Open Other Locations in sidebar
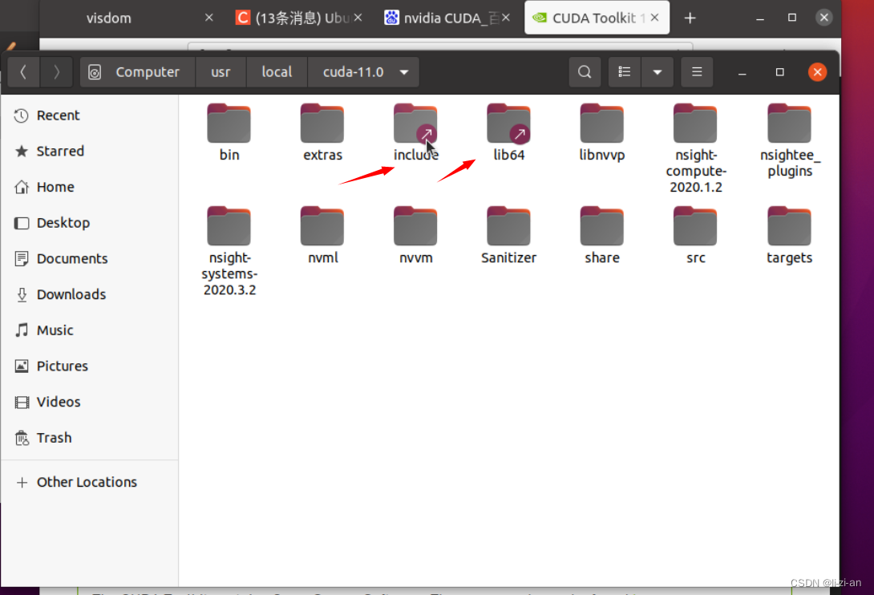The image size is (874, 595). pos(90,482)
